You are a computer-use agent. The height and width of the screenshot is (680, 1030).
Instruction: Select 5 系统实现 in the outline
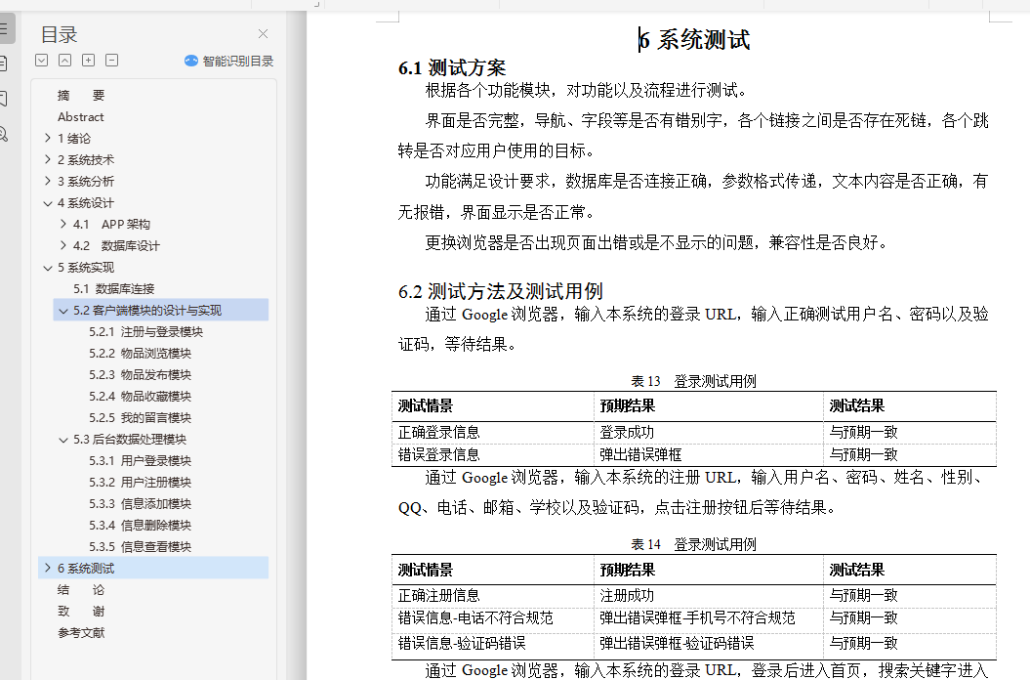click(x=85, y=268)
